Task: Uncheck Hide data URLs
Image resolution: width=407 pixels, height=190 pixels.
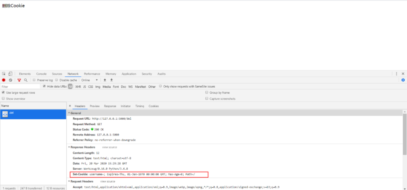Action: point(44,86)
